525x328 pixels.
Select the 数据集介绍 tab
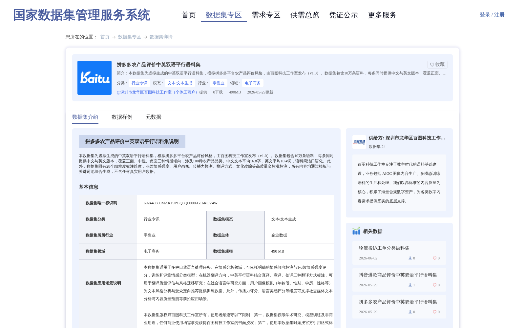coord(85,117)
